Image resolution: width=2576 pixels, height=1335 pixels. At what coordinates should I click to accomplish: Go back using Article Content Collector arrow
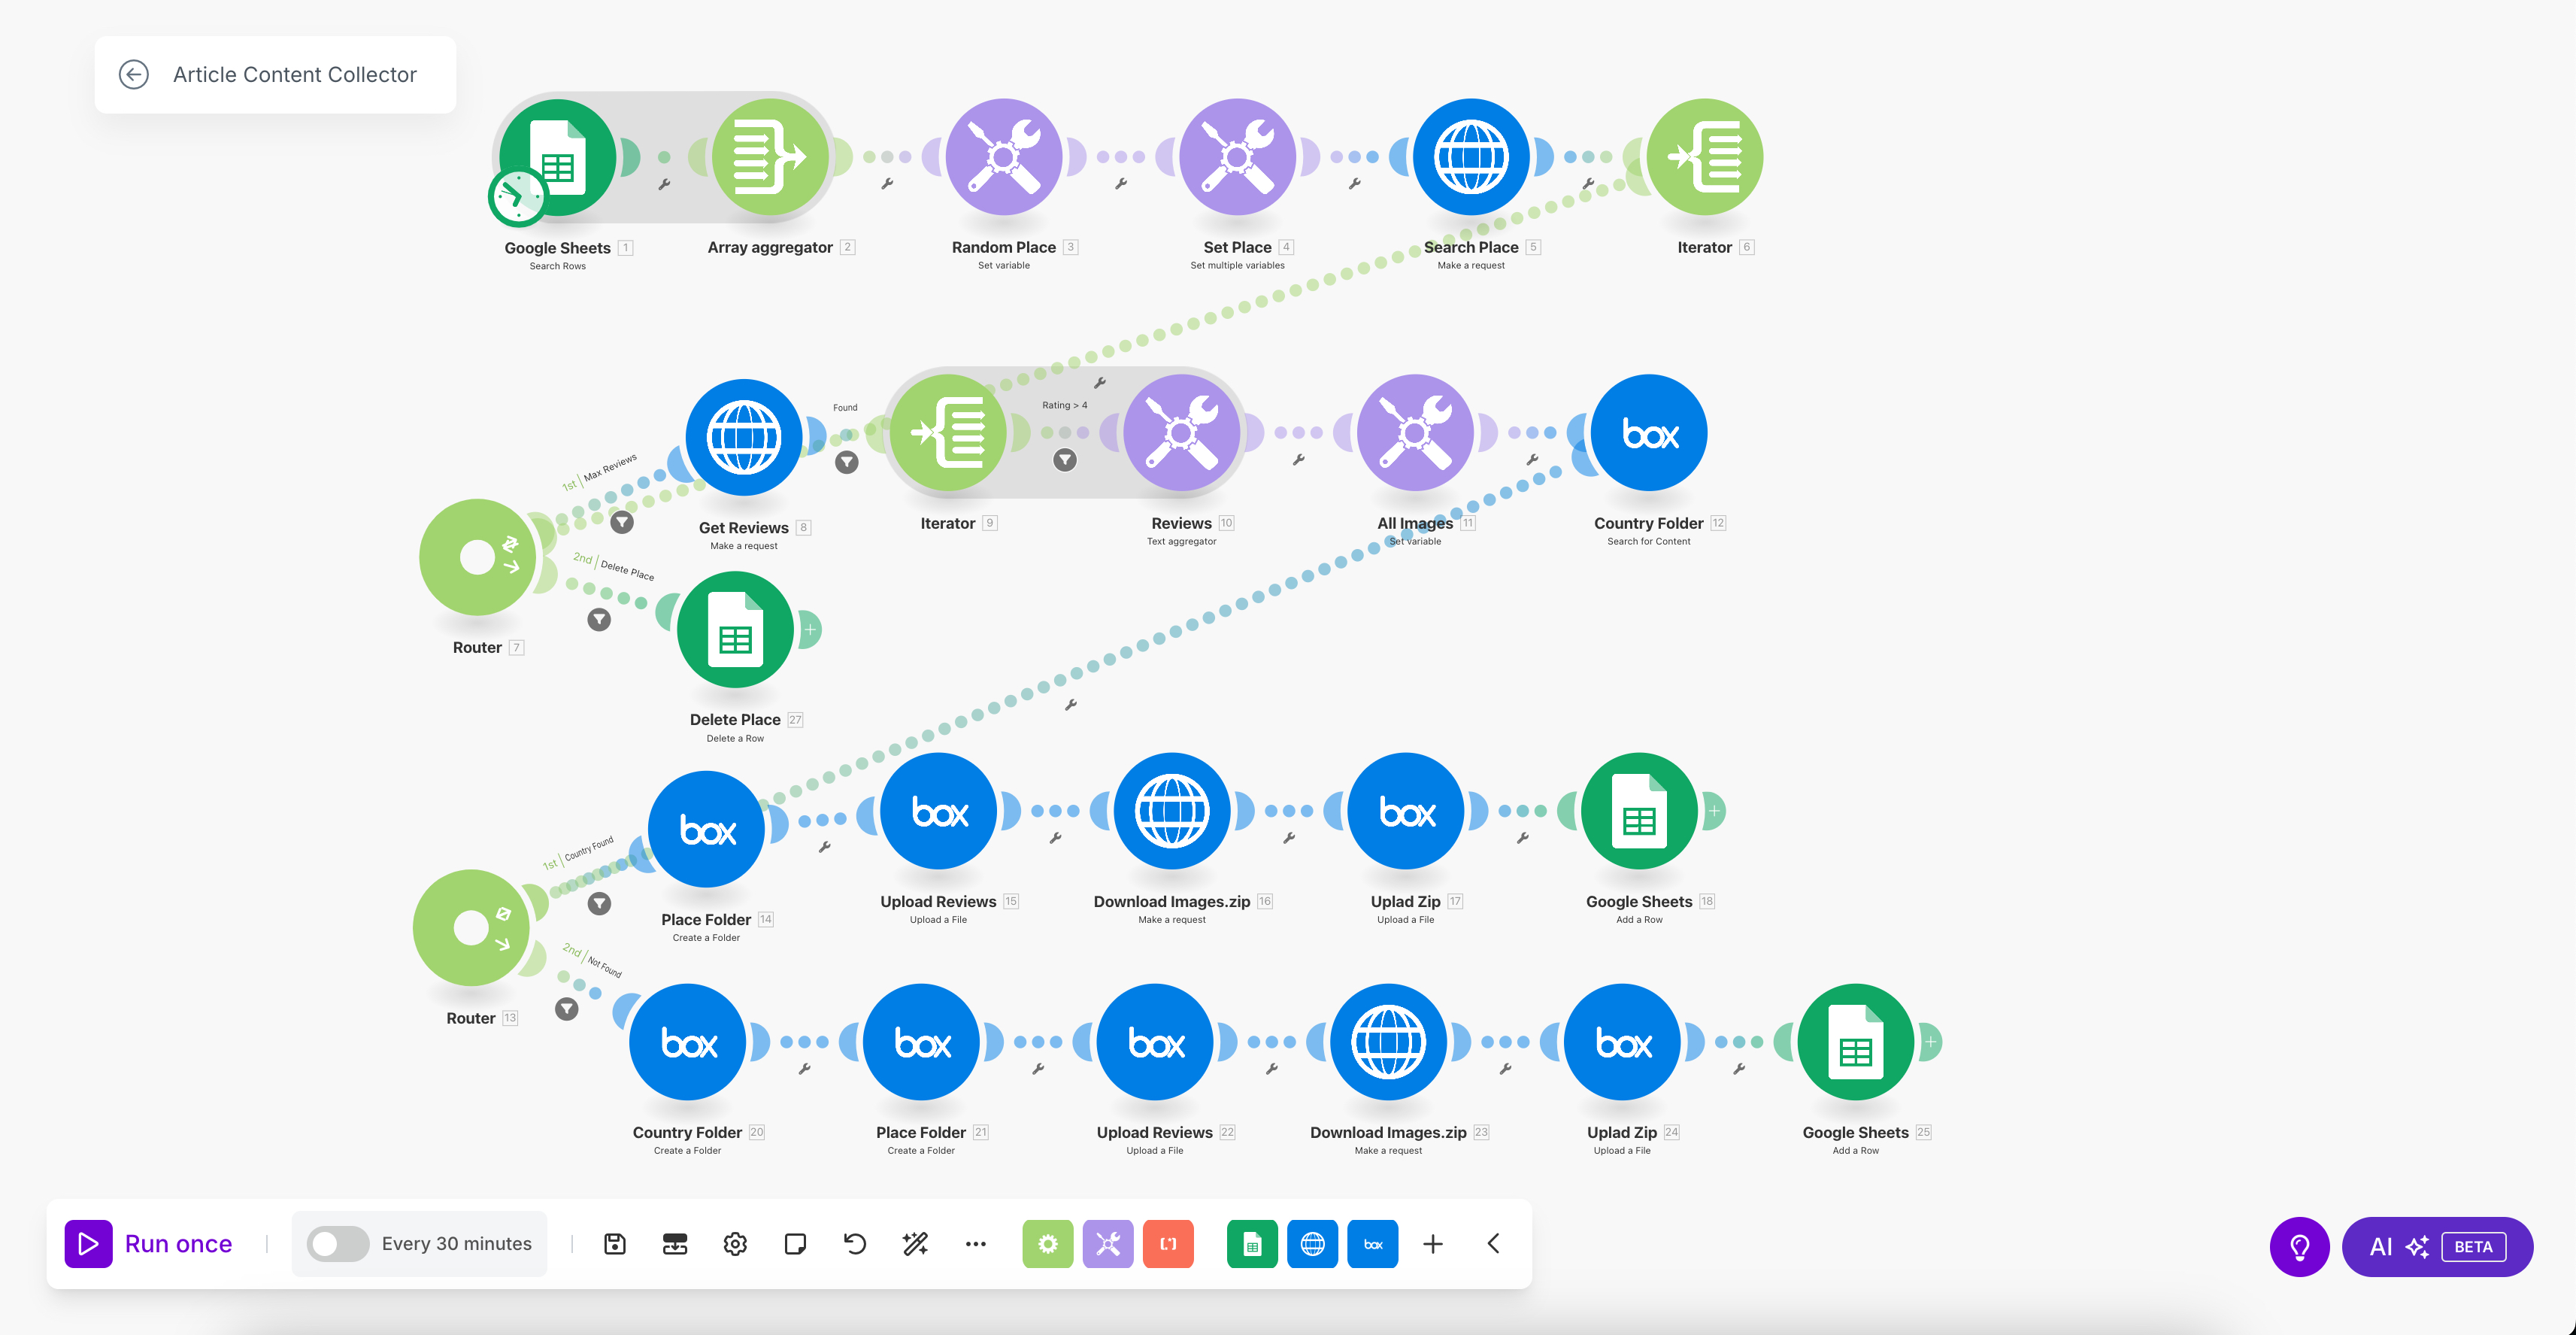(134, 75)
